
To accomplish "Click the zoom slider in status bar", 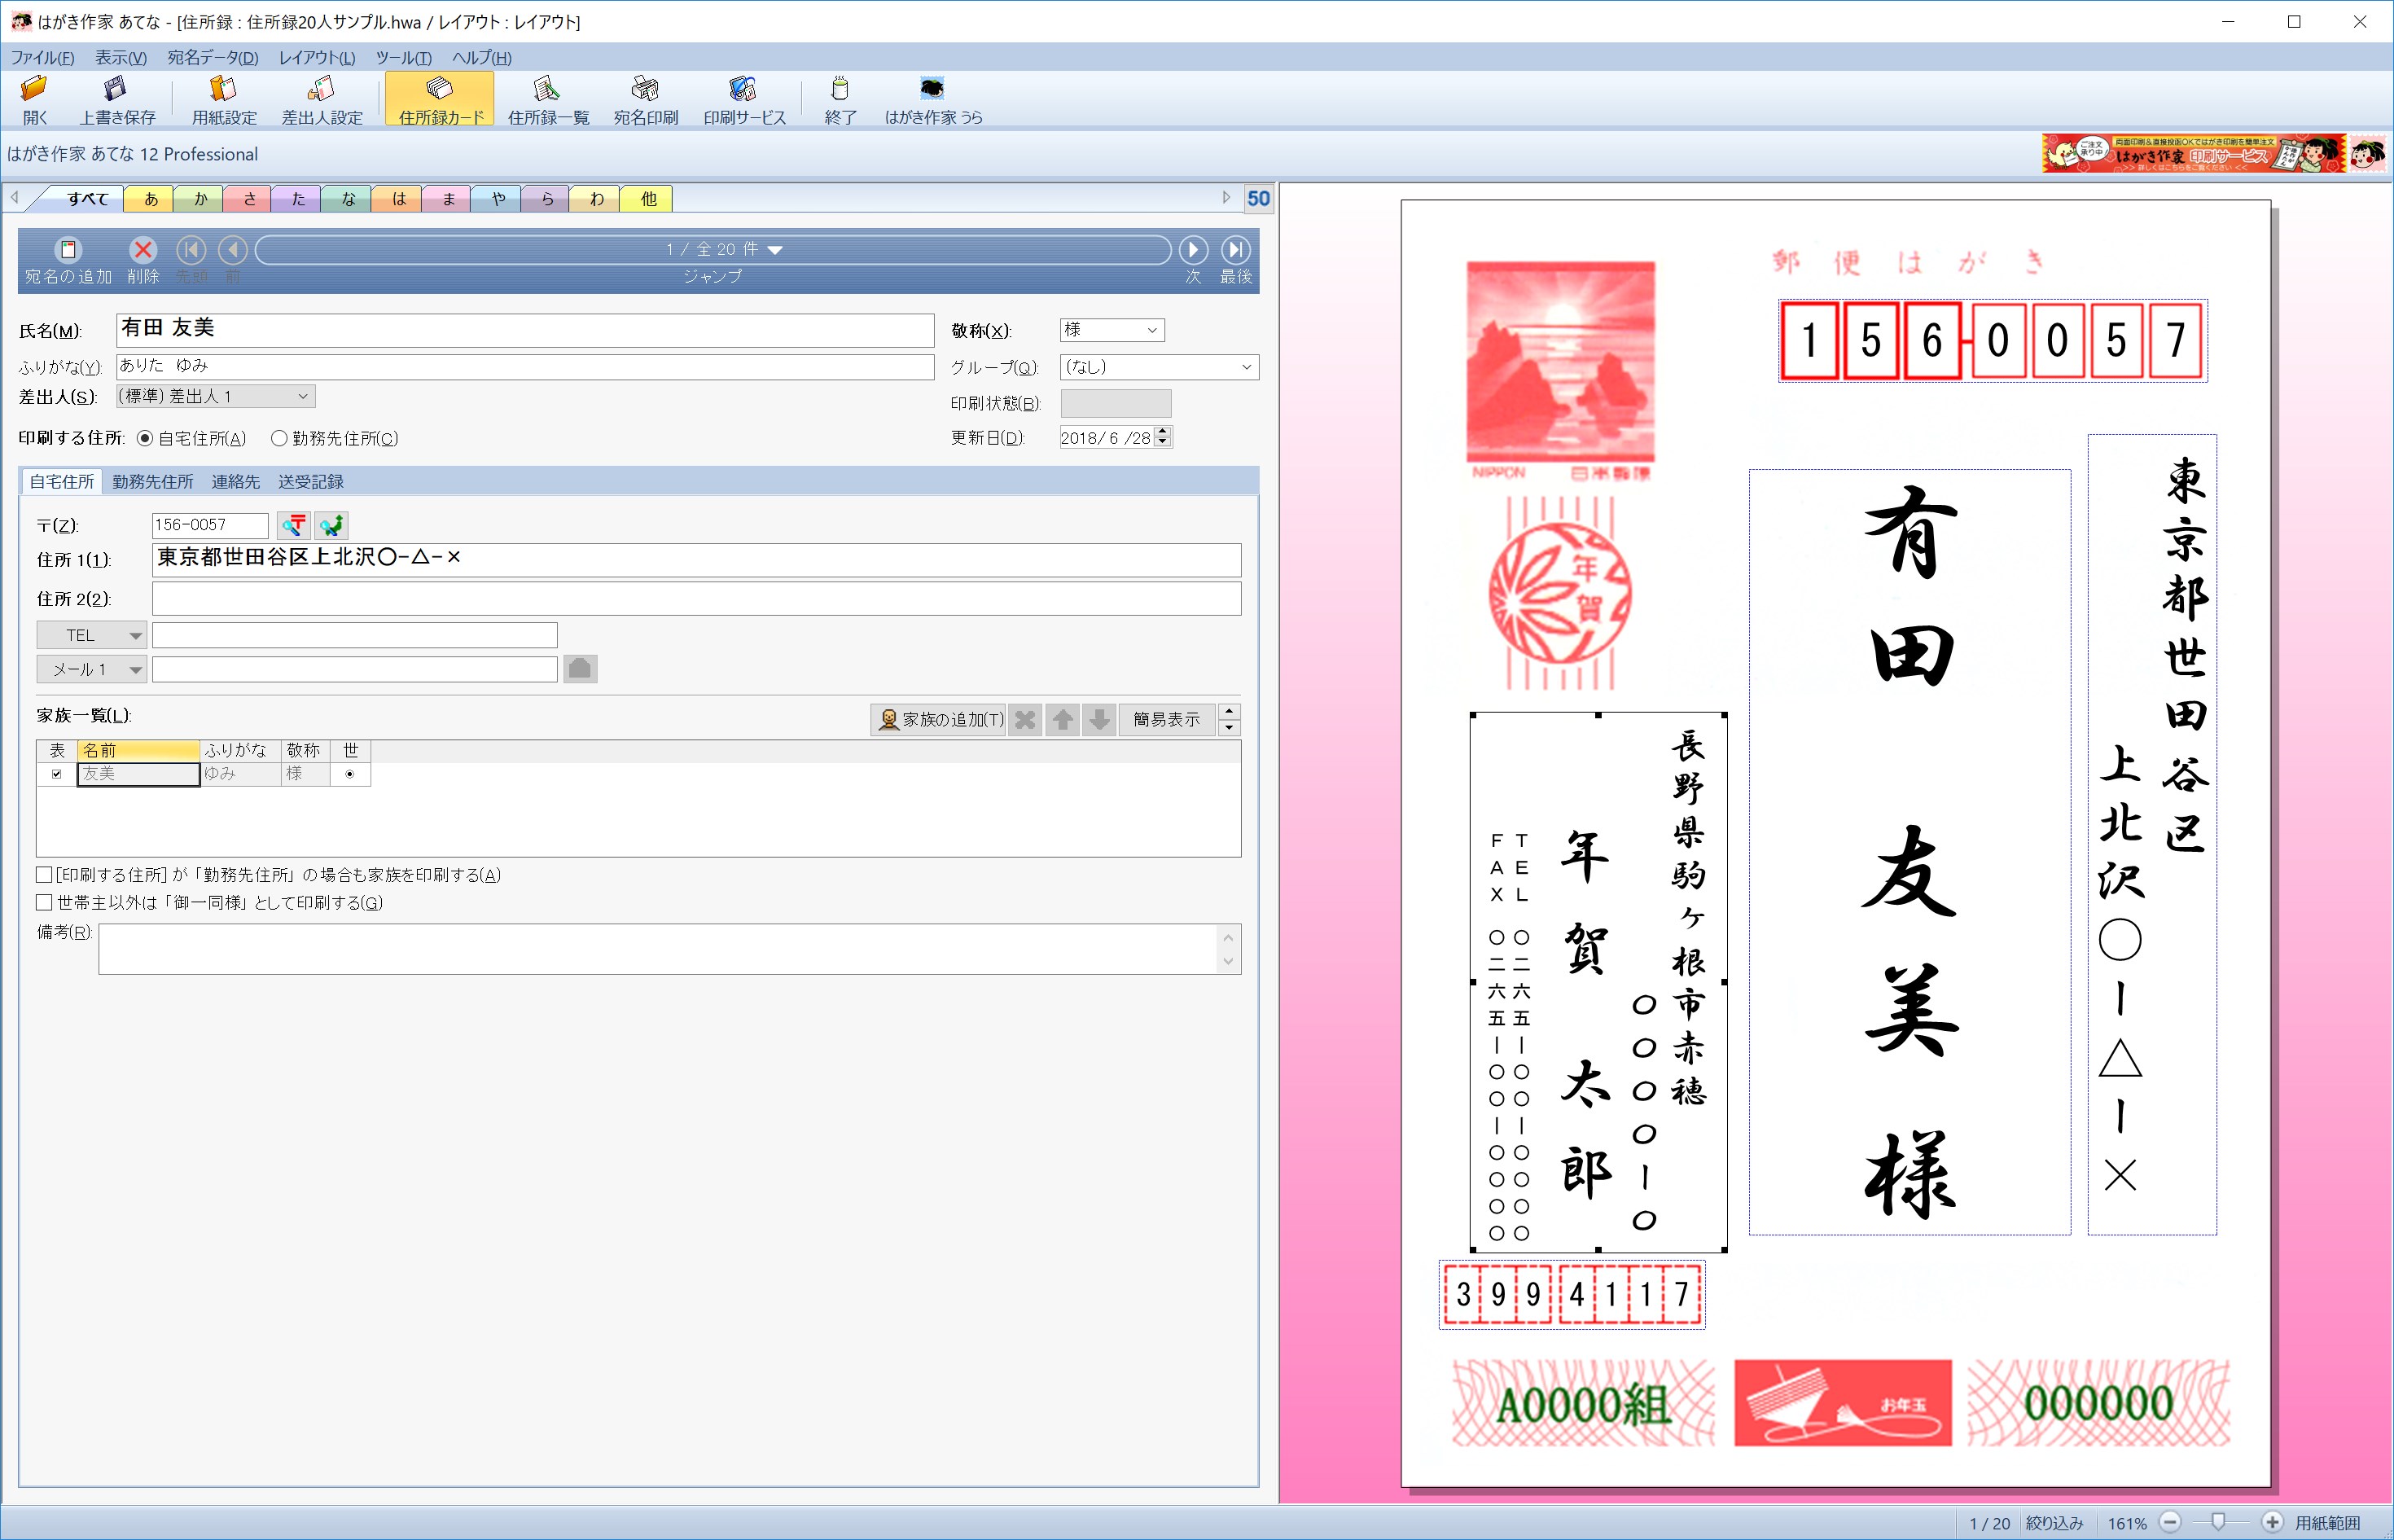I will pos(2217,1522).
